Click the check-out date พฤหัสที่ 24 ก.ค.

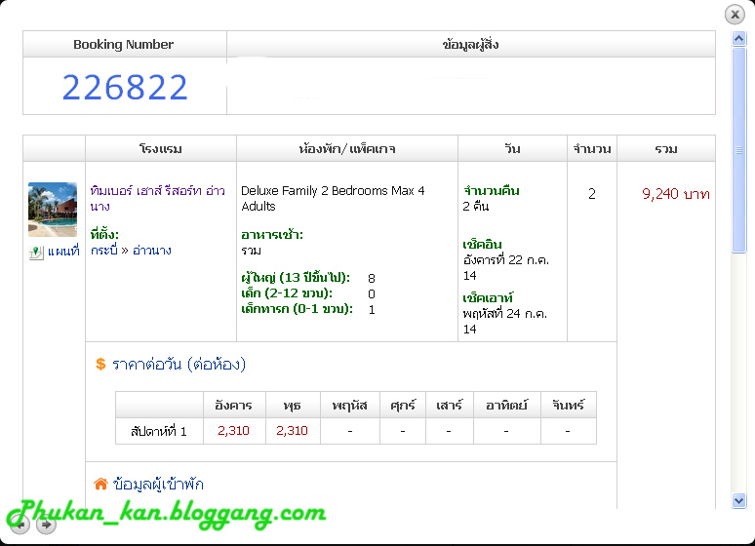pos(505,321)
